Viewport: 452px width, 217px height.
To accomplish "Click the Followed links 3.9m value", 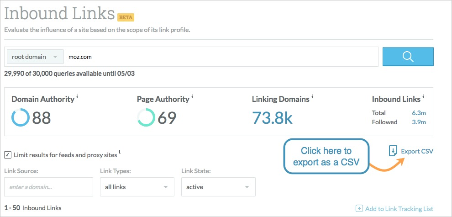I will (419, 122).
